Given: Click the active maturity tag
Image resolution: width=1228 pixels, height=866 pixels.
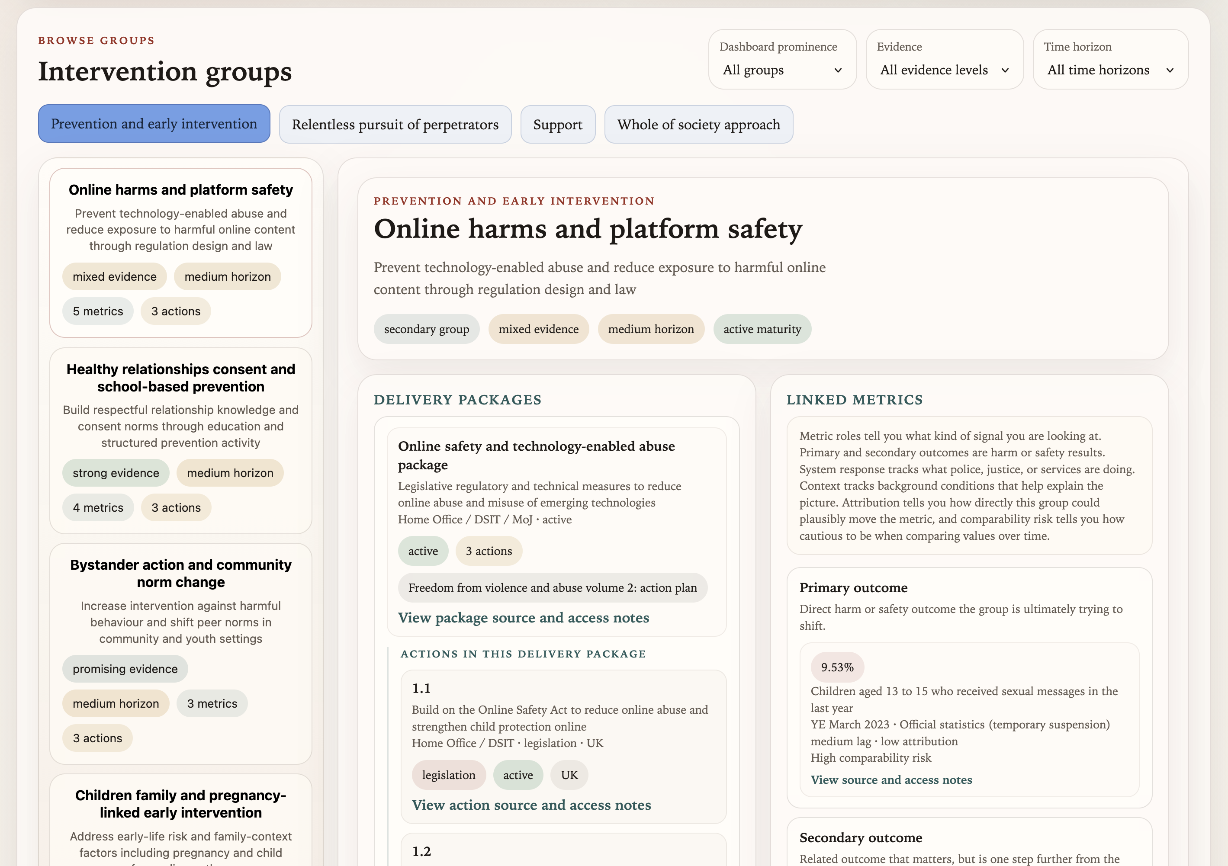Looking at the screenshot, I should (762, 329).
